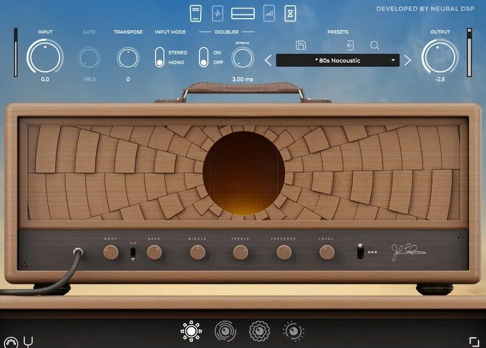Click the Transpose value 0
The height and width of the screenshot is (348, 486).
pos(128,79)
